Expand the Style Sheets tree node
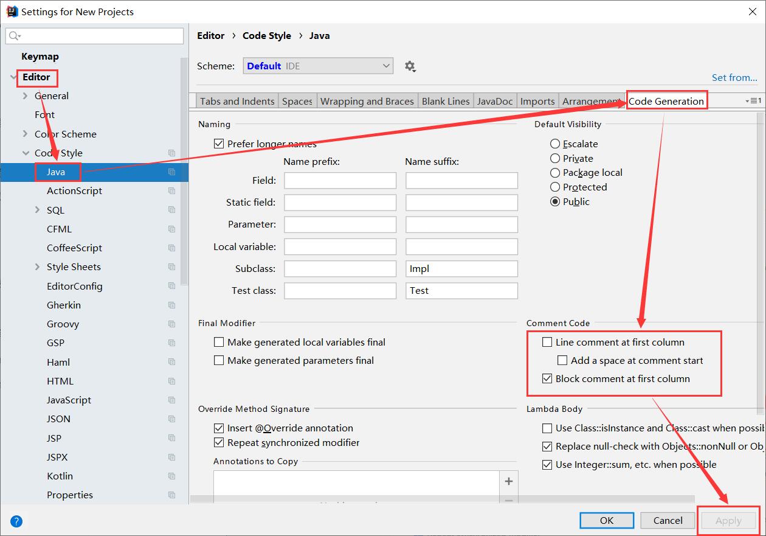 pos(39,267)
